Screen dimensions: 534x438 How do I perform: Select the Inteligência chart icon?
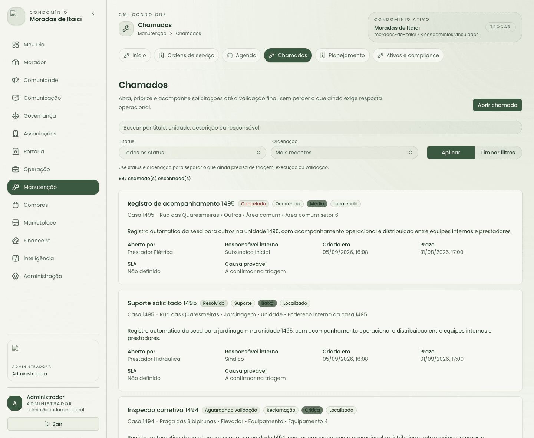[x=16, y=258]
